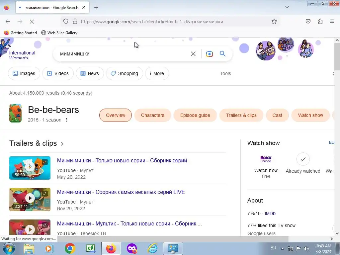This screenshot has height=255, width=340.
Task: Watch now on Roku Channel
Action: pyautogui.click(x=266, y=167)
